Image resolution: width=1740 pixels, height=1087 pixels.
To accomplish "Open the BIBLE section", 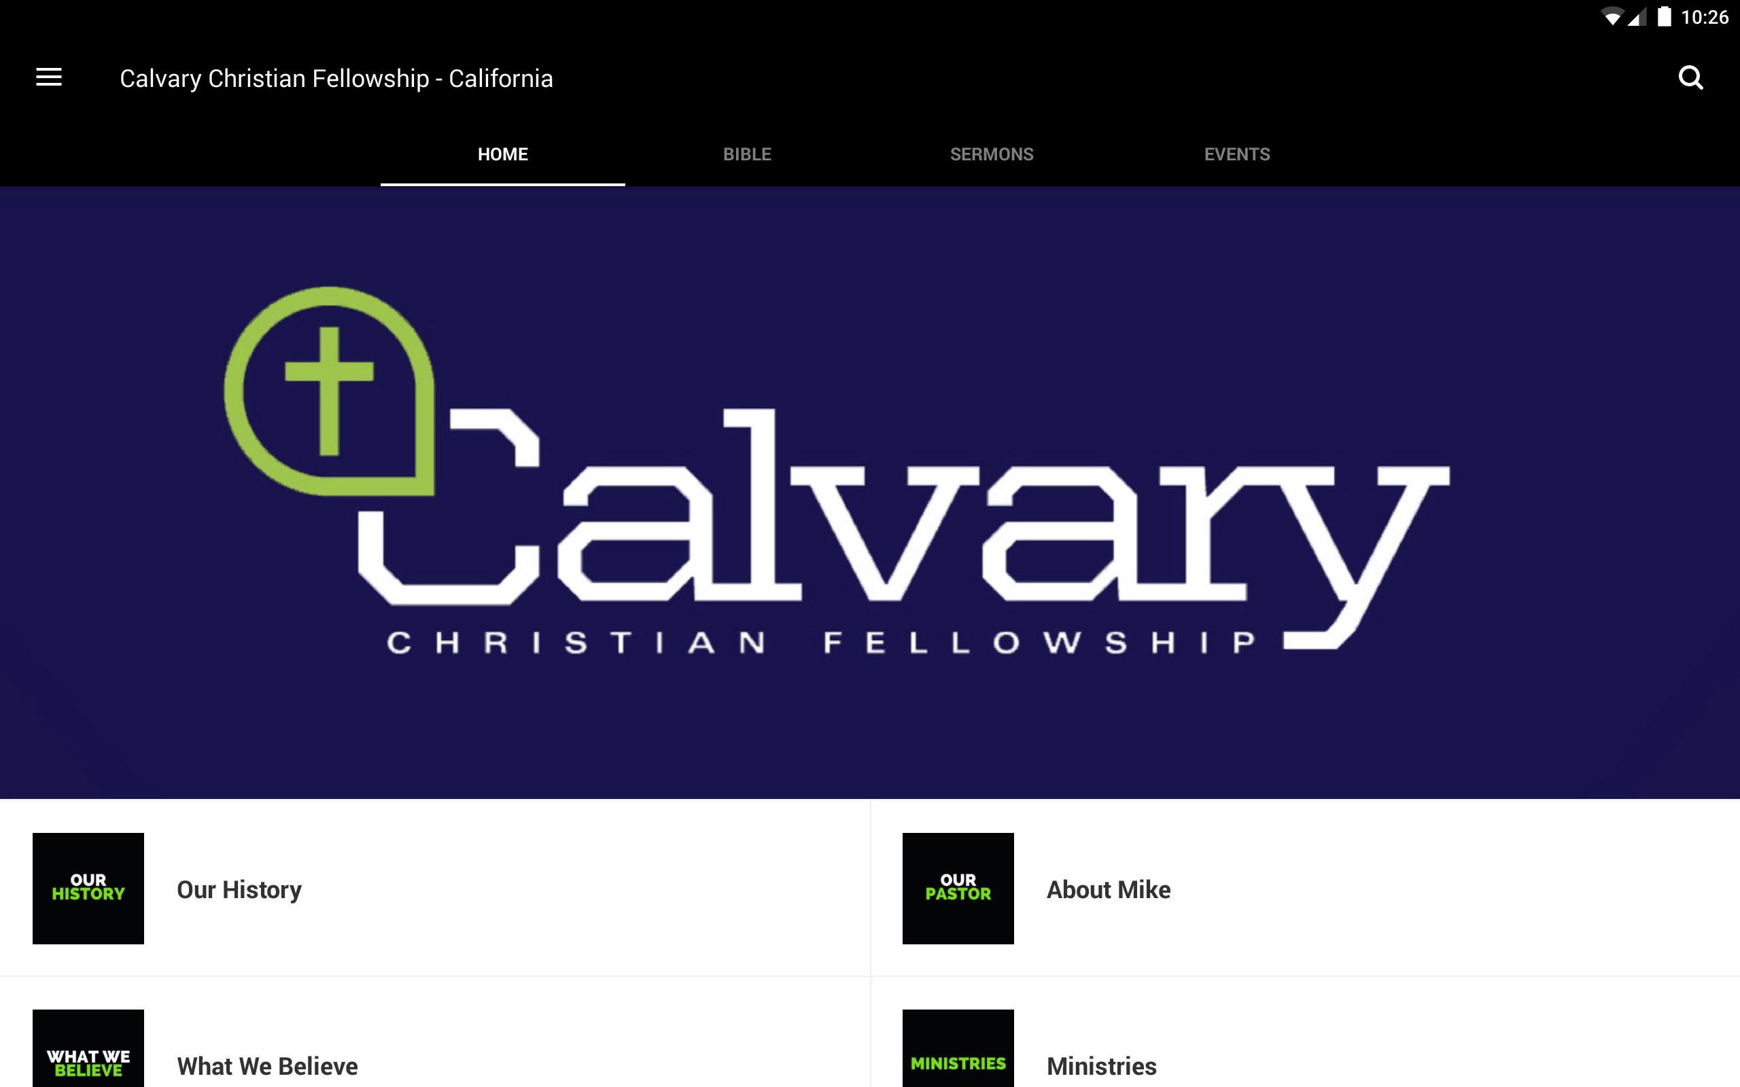I will click(746, 153).
